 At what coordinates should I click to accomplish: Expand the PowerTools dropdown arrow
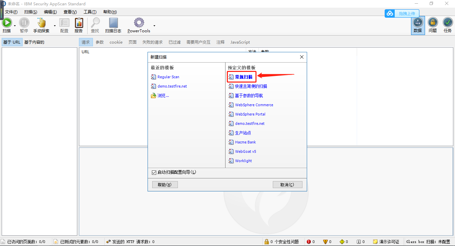[154, 25]
